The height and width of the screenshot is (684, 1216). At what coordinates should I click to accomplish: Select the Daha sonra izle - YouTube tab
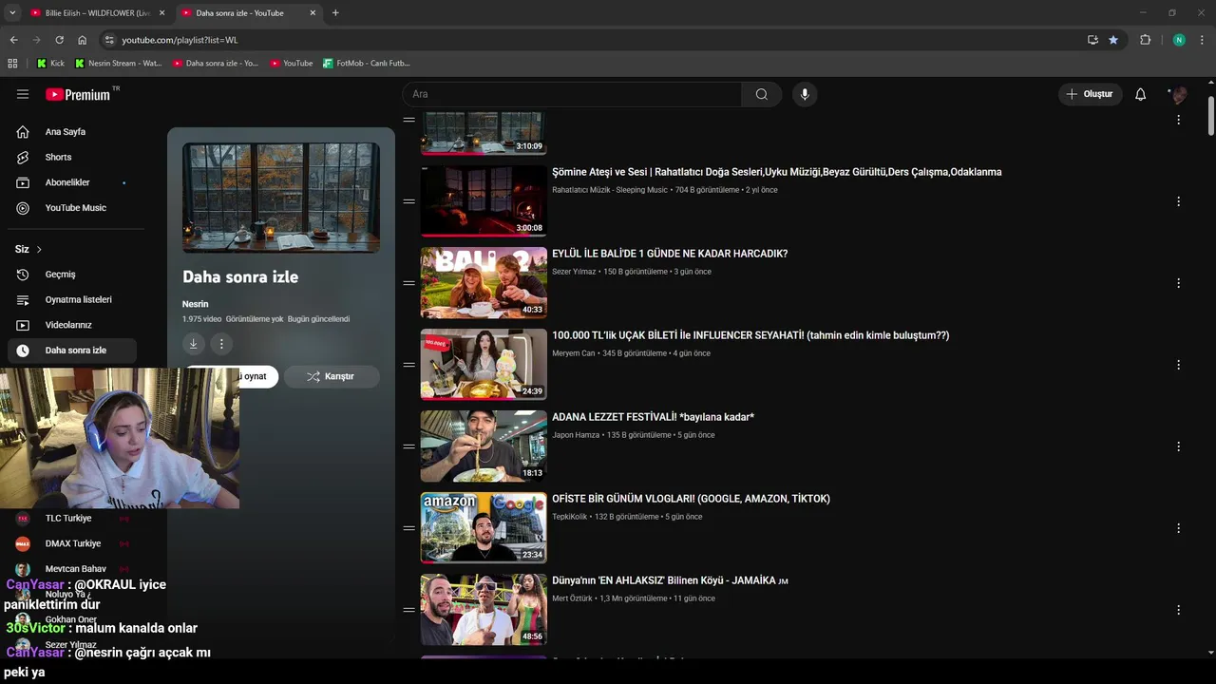pyautogui.click(x=247, y=13)
